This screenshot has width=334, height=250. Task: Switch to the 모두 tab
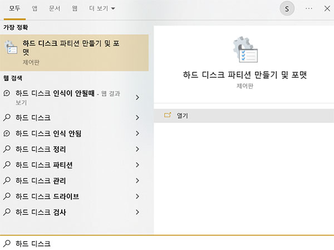click(14, 8)
